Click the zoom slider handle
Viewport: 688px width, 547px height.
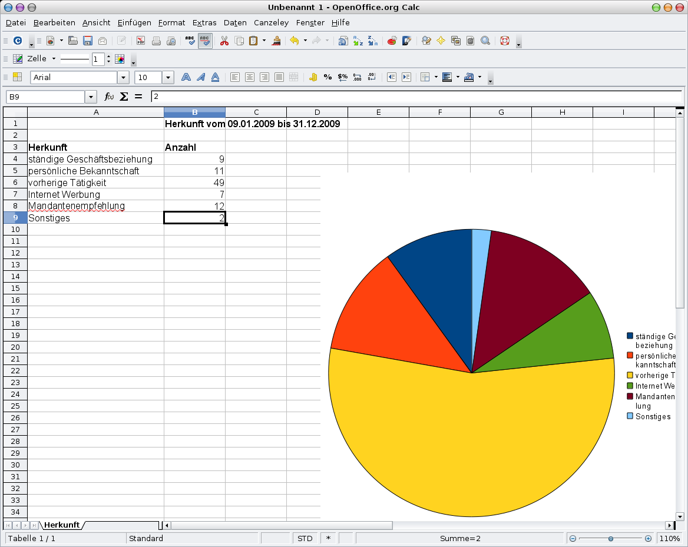pos(611,538)
